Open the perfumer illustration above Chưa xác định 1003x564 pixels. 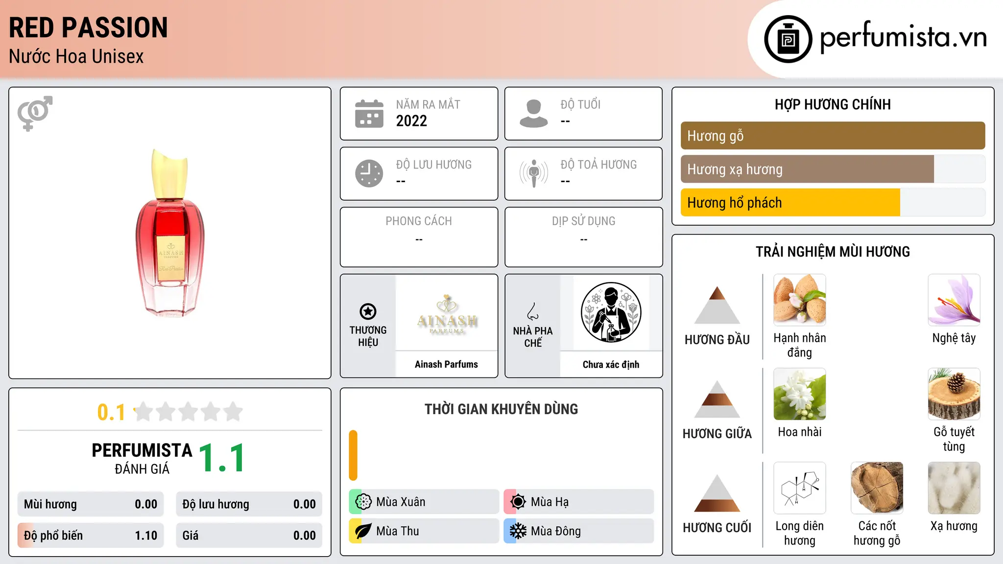click(611, 312)
